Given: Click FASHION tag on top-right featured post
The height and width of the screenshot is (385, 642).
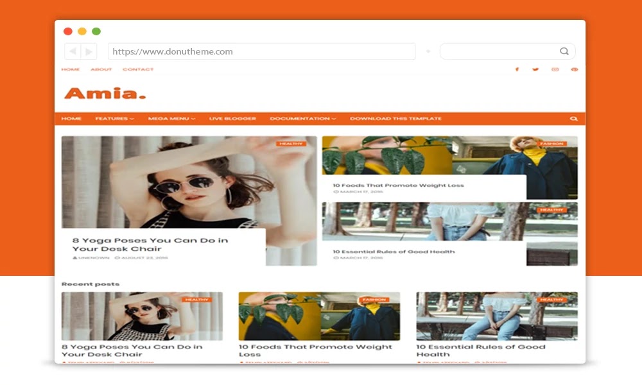Looking at the screenshot, I should click(x=551, y=144).
